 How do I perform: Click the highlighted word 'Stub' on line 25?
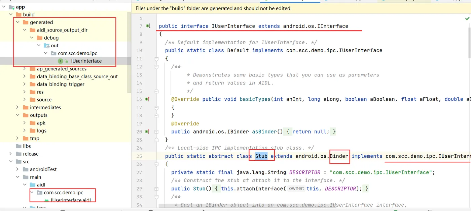tap(261, 156)
